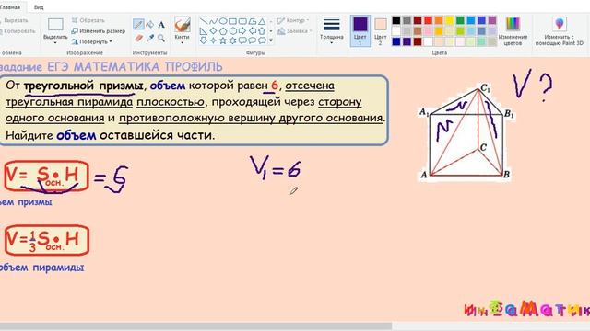This screenshot has width=590, height=331.
Task: Pick the orange color swatch
Action: pos(439,20)
